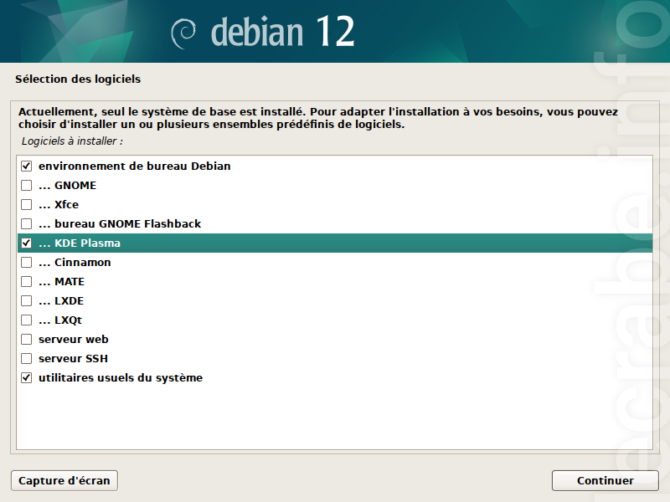The image size is (670, 502).
Task: Tick the serveur SSH checkbox
Action: point(27,358)
